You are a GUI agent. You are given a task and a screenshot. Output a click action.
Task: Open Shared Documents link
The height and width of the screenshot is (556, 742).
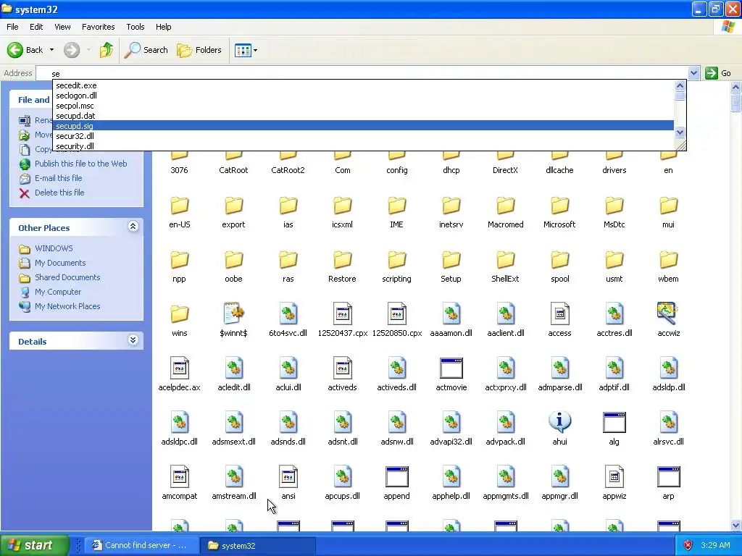(x=67, y=277)
